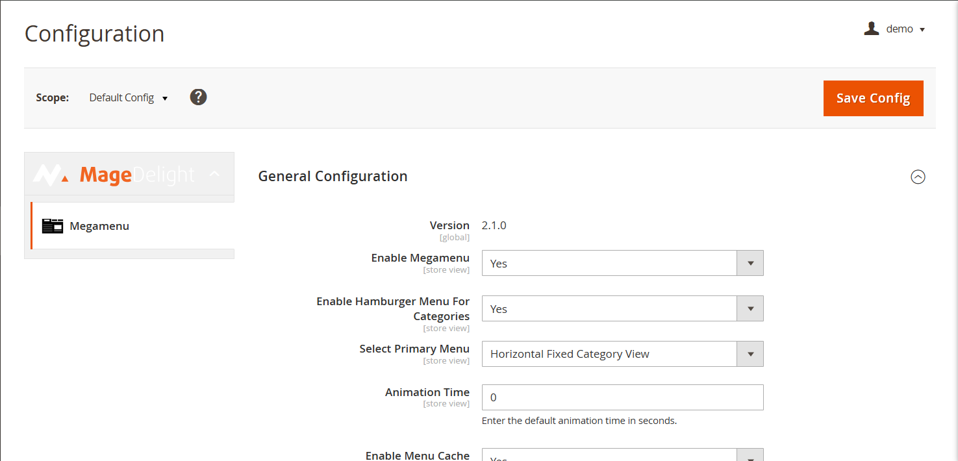Click the Scope label
The height and width of the screenshot is (461, 958).
pyautogui.click(x=53, y=98)
